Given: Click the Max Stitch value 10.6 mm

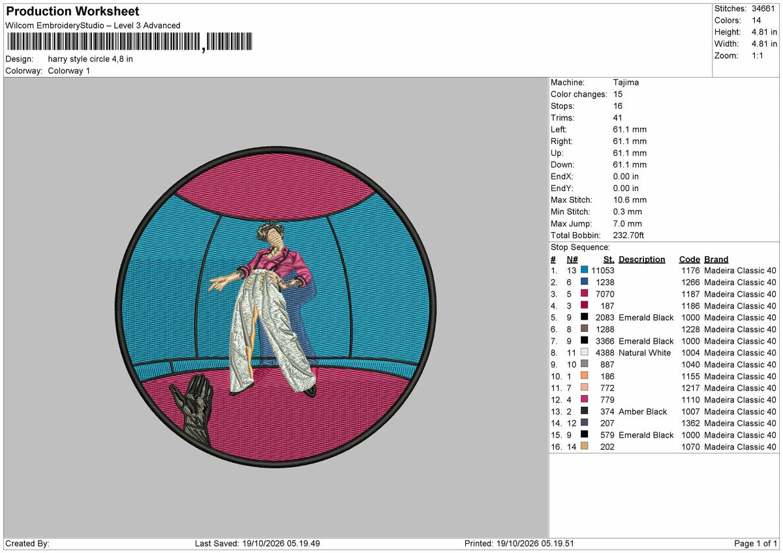Looking at the screenshot, I should pos(630,200).
